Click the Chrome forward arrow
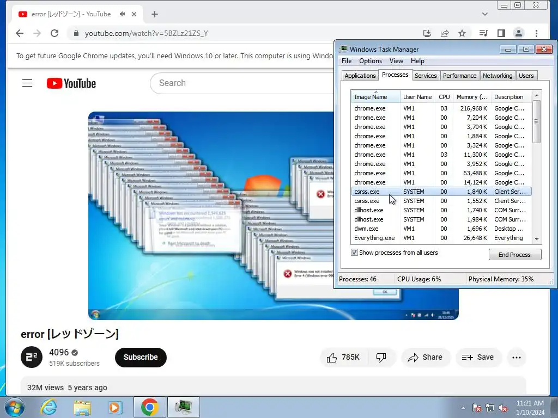This screenshot has height=418, width=558. click(37, 33)
